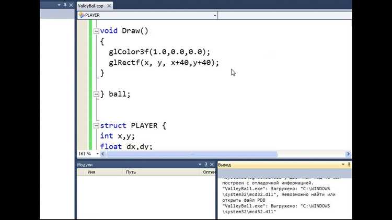Close the left side panel

coord(71,5)
